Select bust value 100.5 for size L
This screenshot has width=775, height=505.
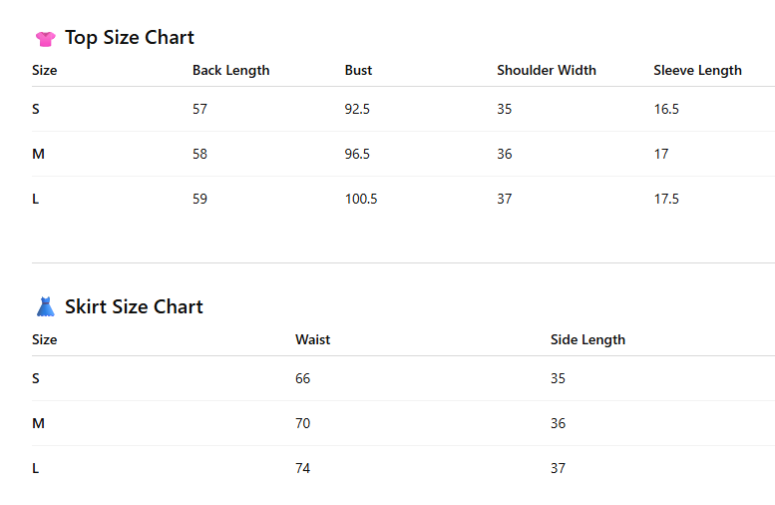pos(361,199)
